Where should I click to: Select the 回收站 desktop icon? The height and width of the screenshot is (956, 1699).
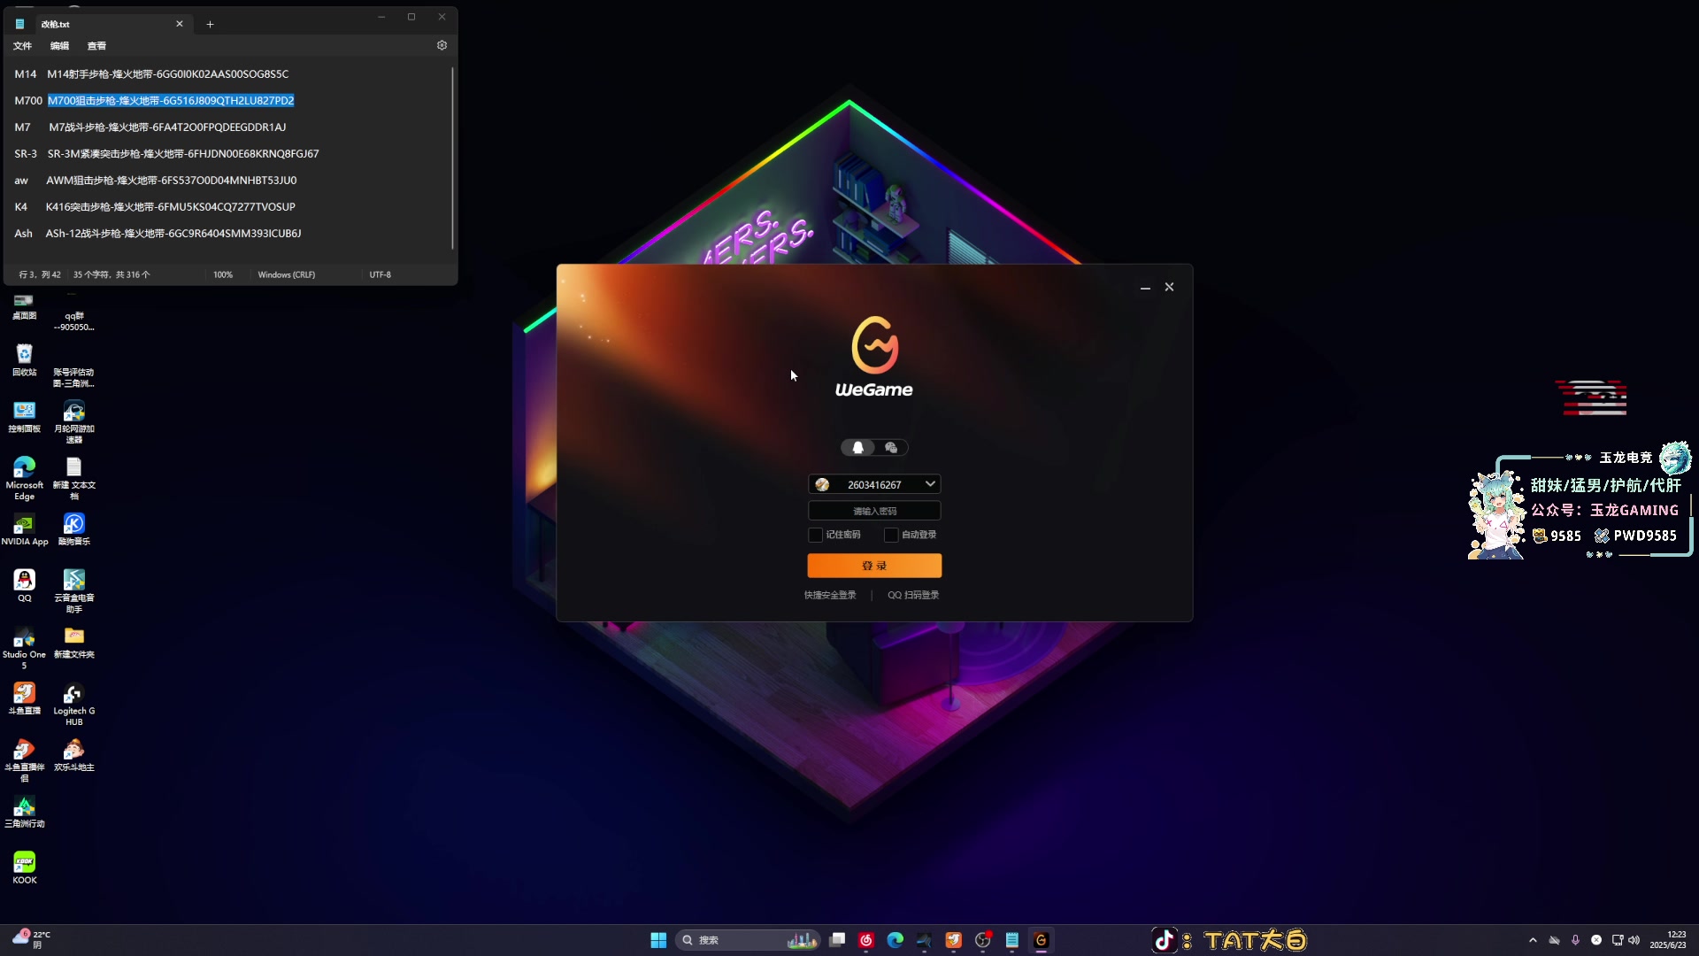click(24, 360)
